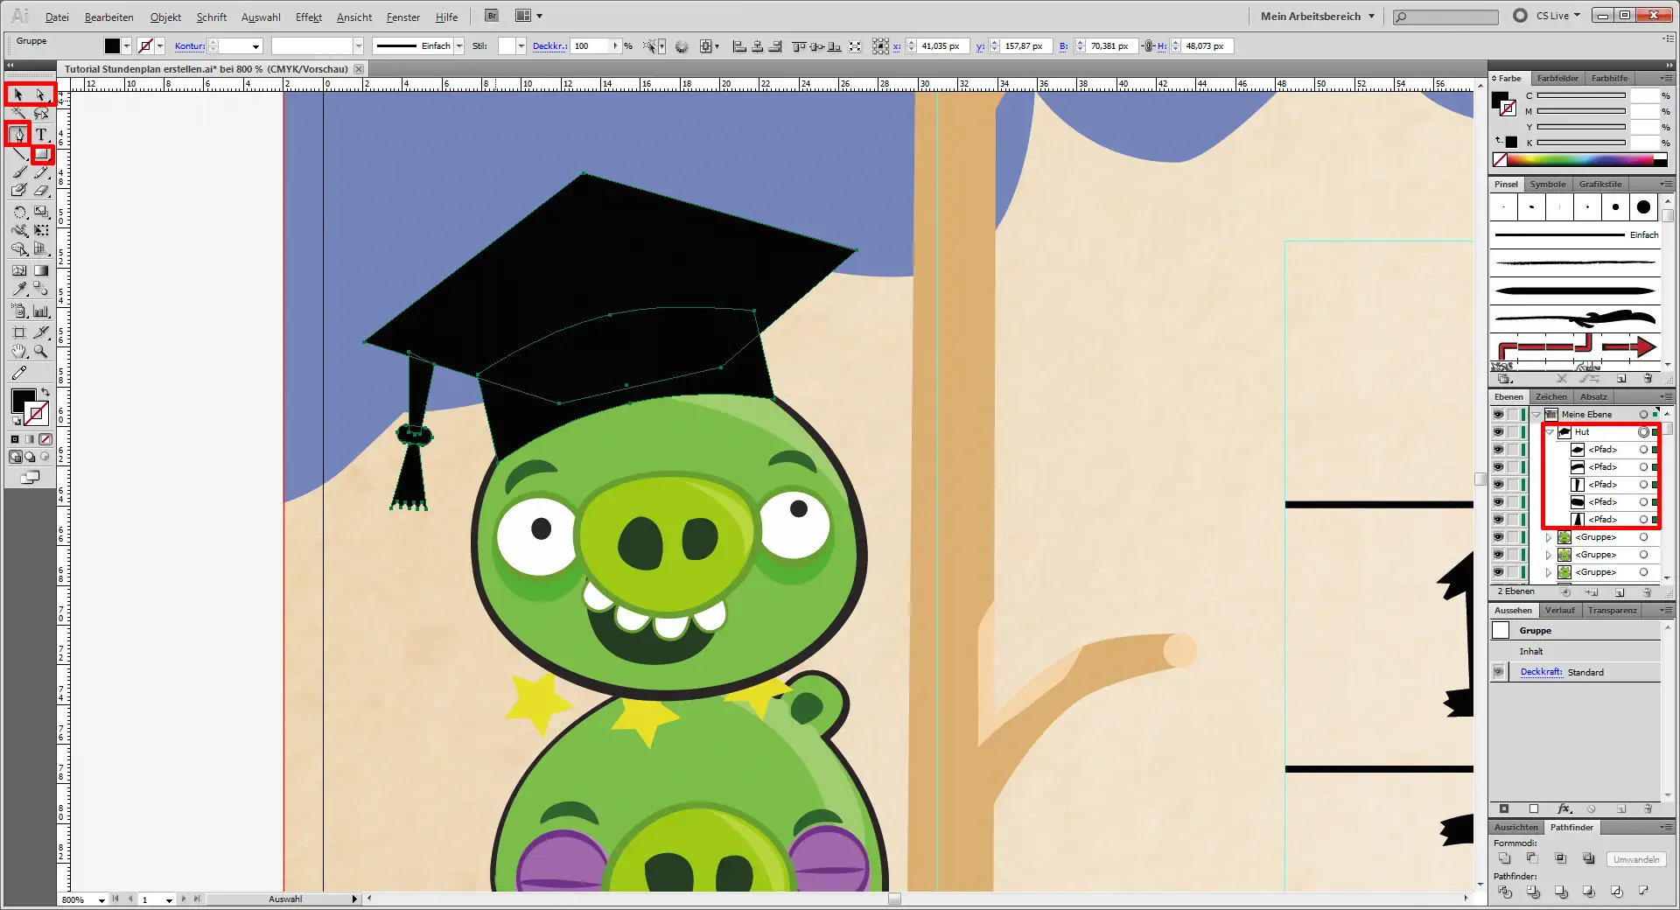Click the Deckkraft link in Aussehen panel
The height and width of the screenshot is (910, 1680).
pos(1541,672)
